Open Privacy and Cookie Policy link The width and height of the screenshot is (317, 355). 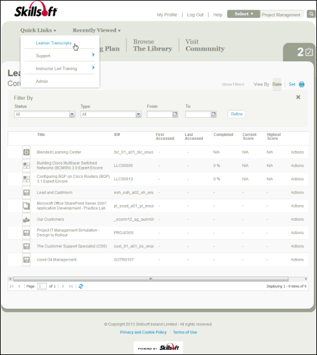tap(143, 332)
